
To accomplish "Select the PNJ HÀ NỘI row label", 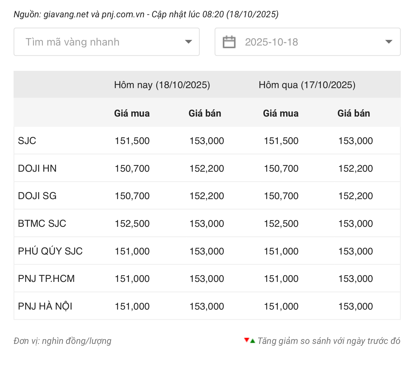I will coord(45,306).
